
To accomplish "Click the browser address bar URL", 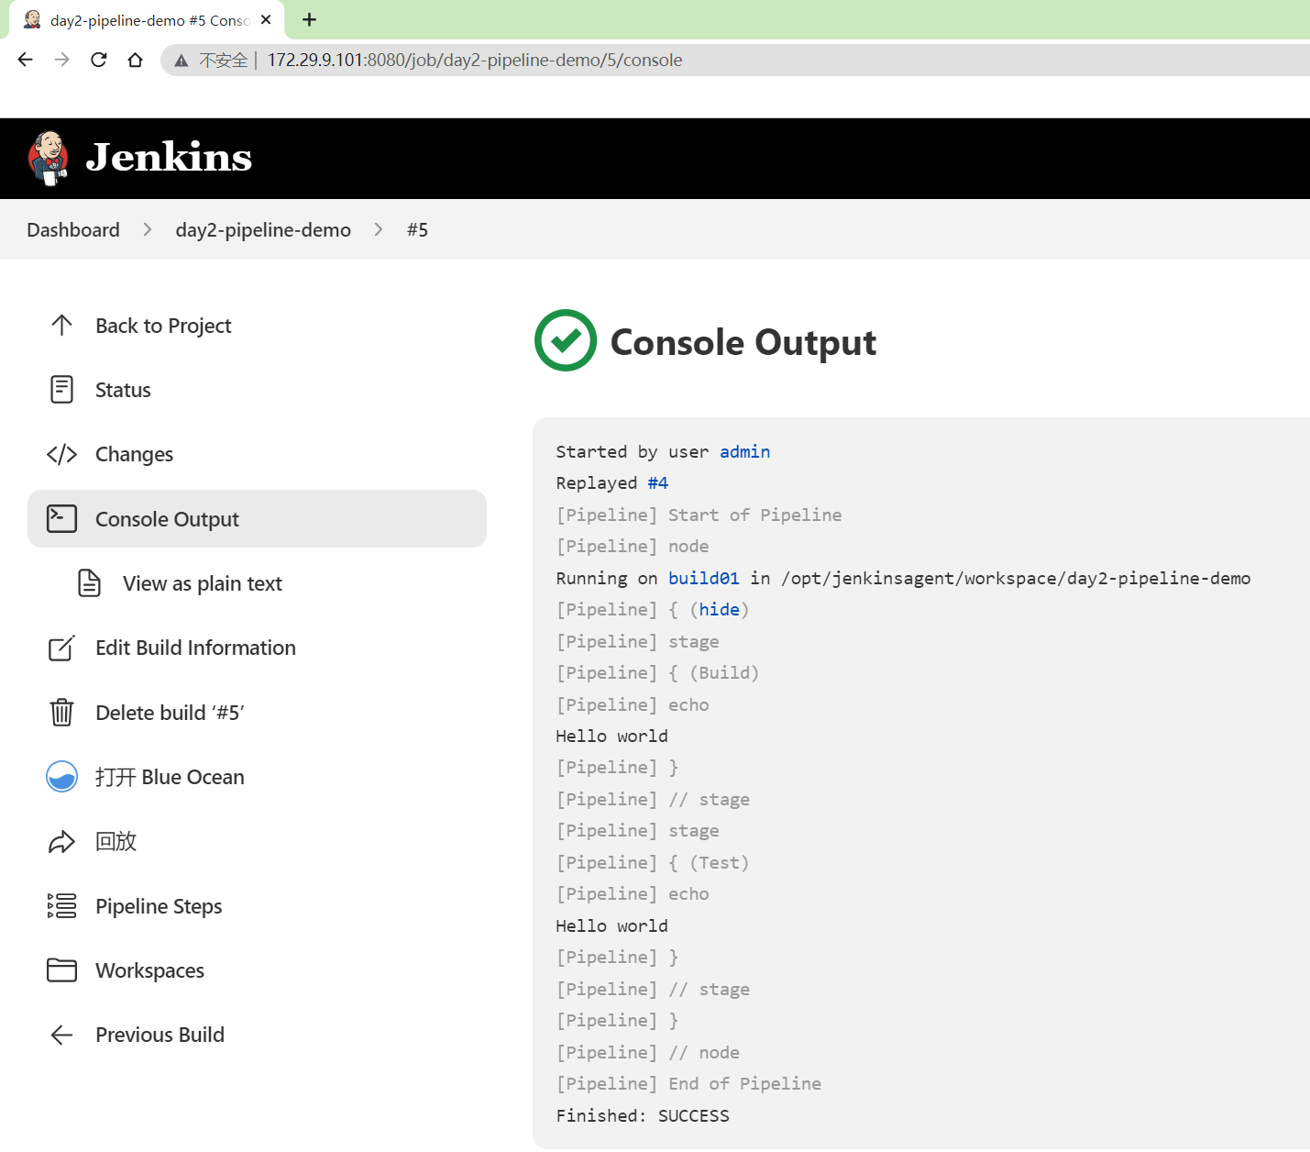I will tap(475, 60).
